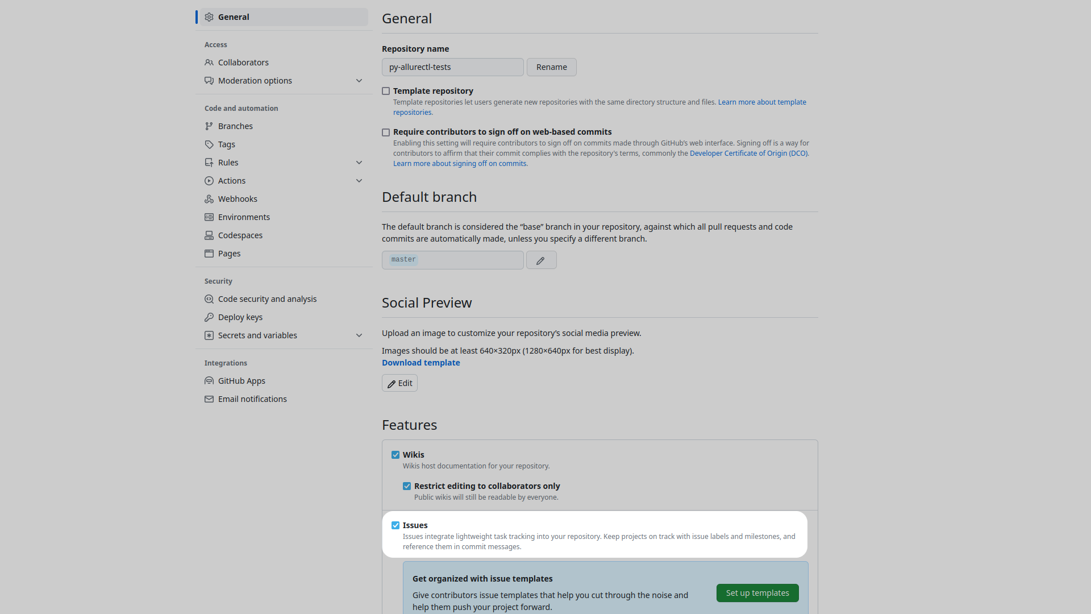This screenshot has width=1091, height=614.
Task: Click the GitHub Apps icon in sidebar
Action: pyautogui.click(x=209, y=381)
